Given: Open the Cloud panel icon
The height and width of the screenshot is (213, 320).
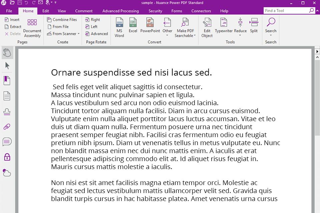Looking at the screenshot, I should tap(7, 172).
